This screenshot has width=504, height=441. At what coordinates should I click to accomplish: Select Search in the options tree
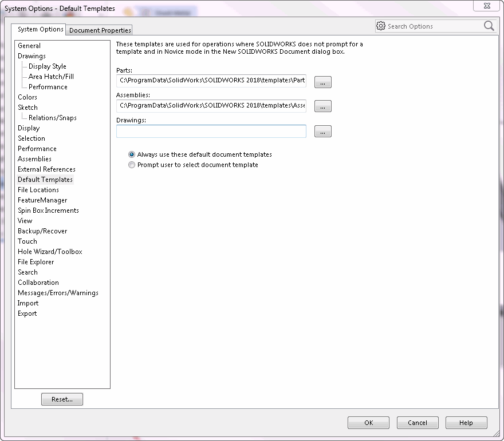tap(27, 272)
